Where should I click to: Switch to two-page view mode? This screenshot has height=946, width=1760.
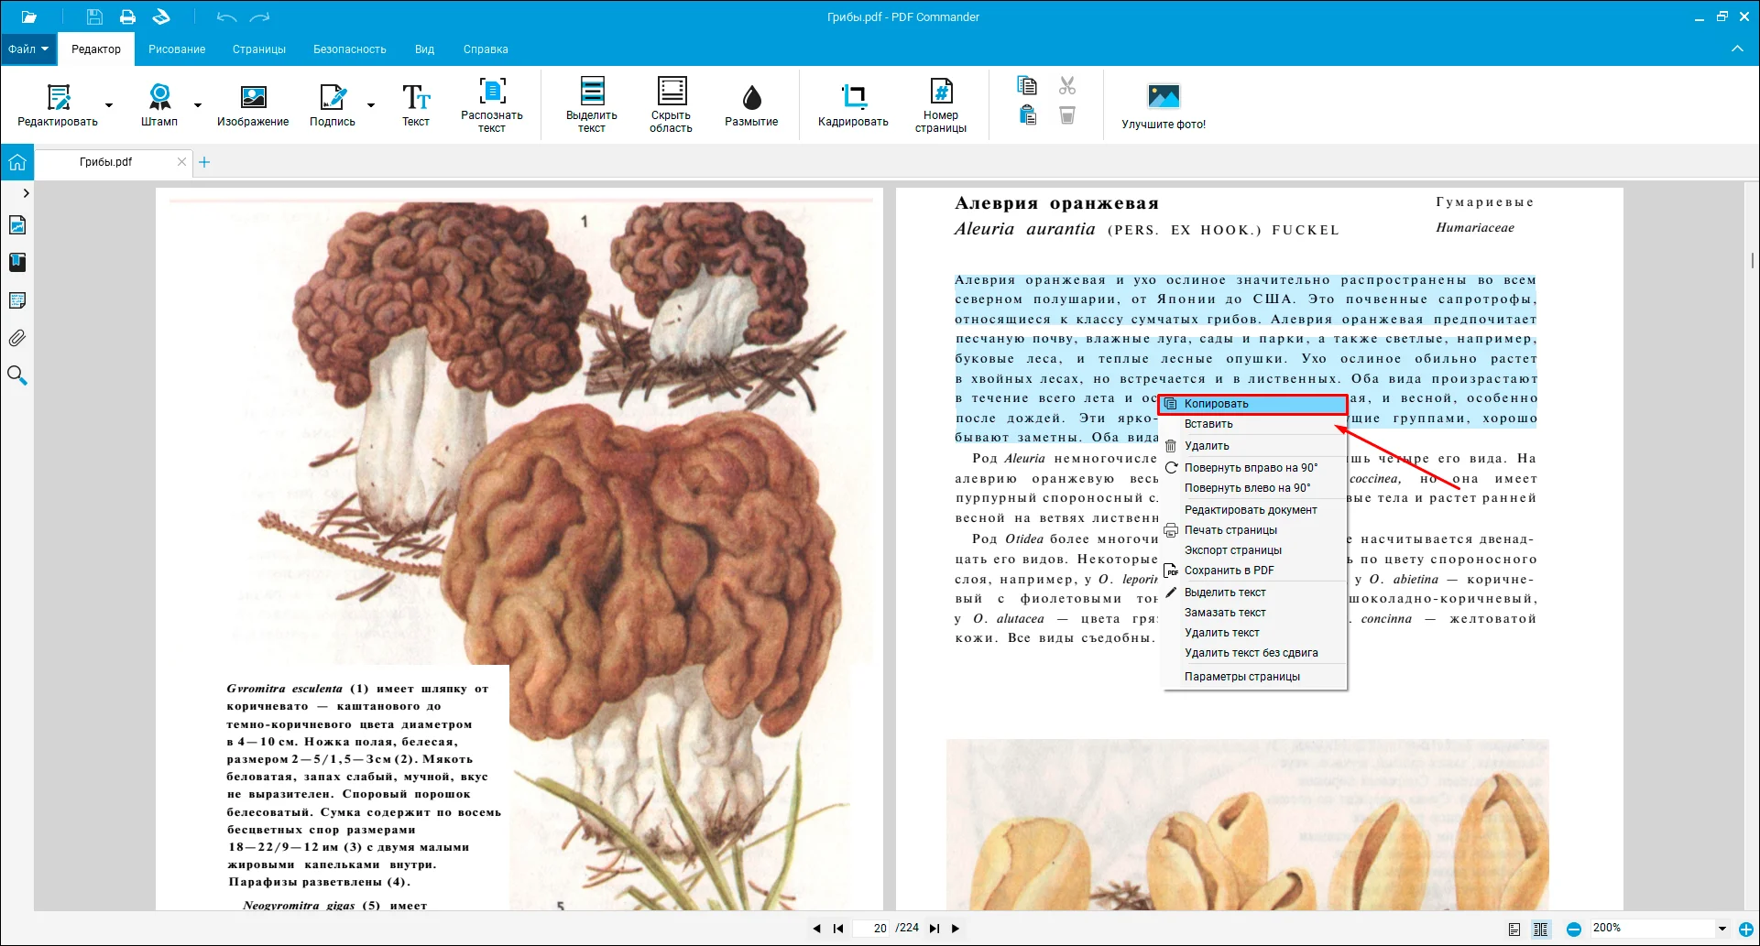click(1541, 930)
